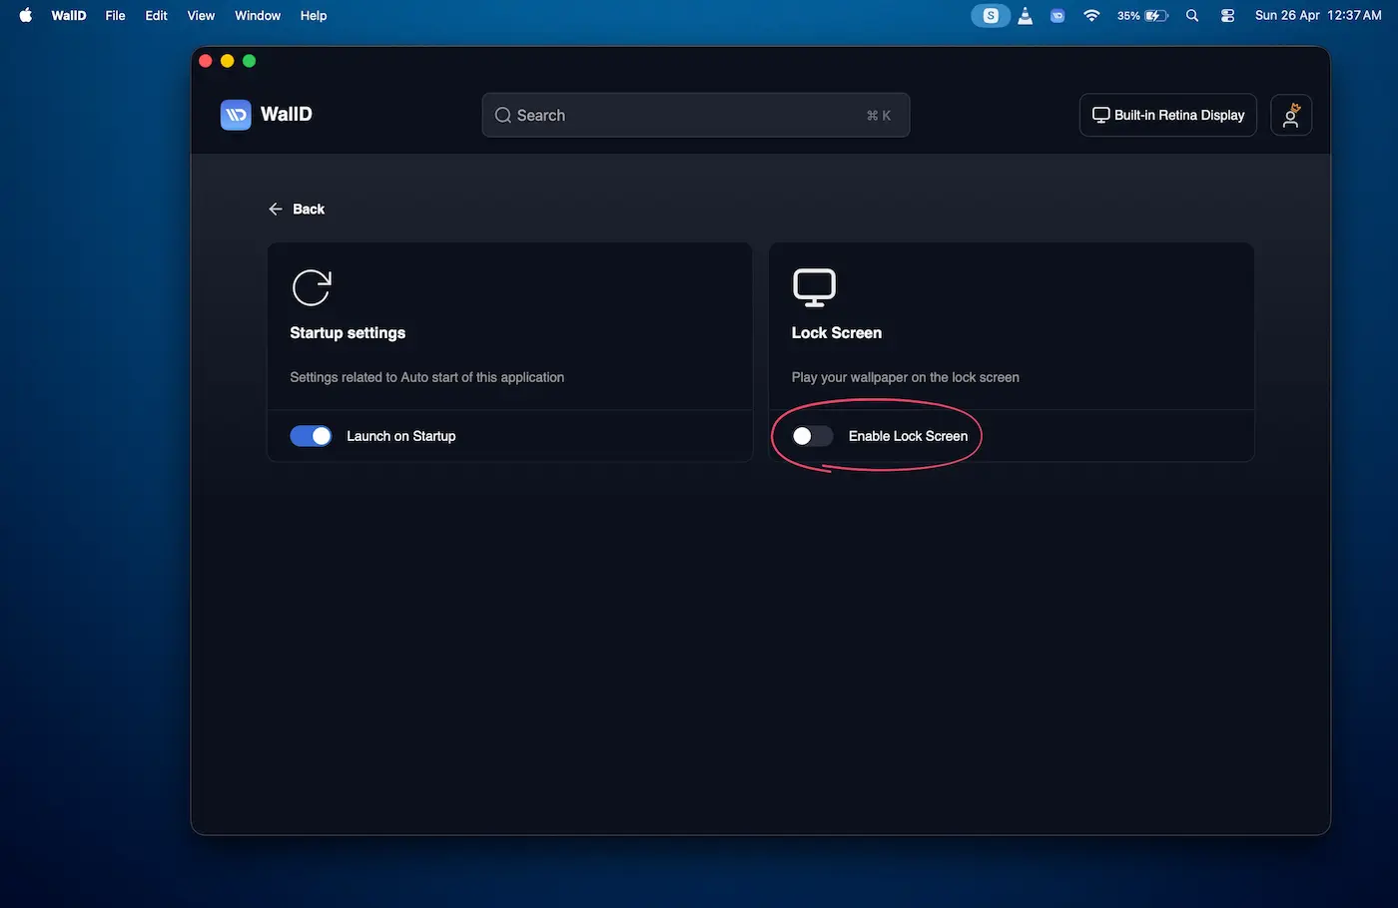
Task: Open the File menu
Action: pyautogui.click(x=115, y=16)
